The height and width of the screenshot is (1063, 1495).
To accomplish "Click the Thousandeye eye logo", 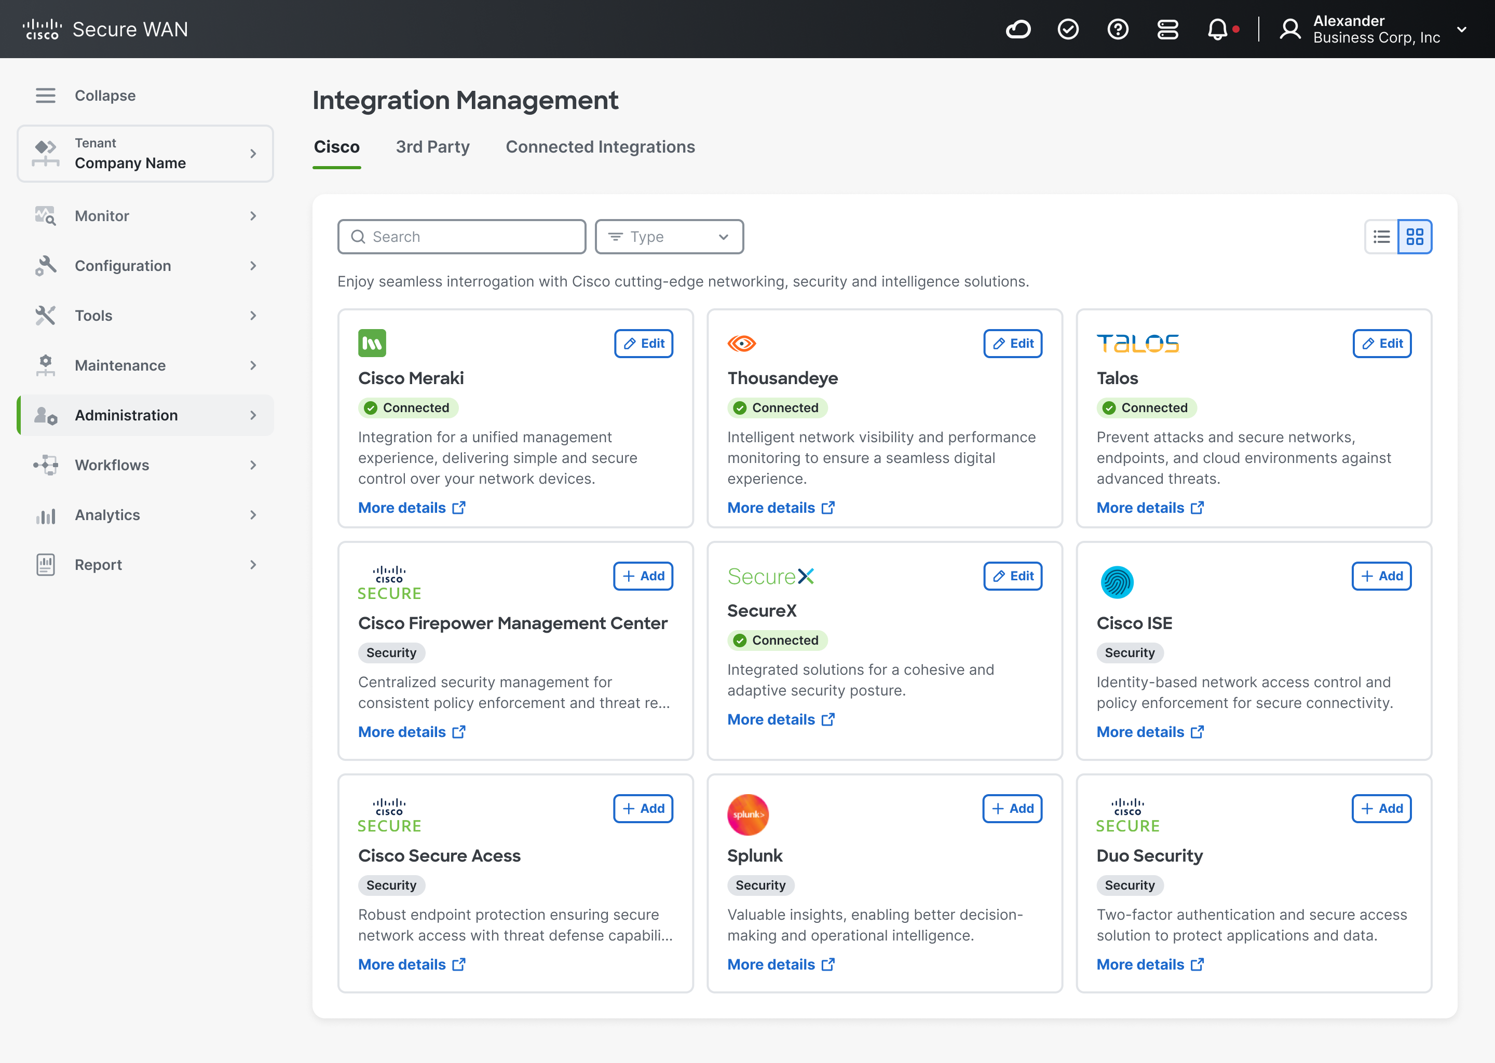I will click(742, 343).
